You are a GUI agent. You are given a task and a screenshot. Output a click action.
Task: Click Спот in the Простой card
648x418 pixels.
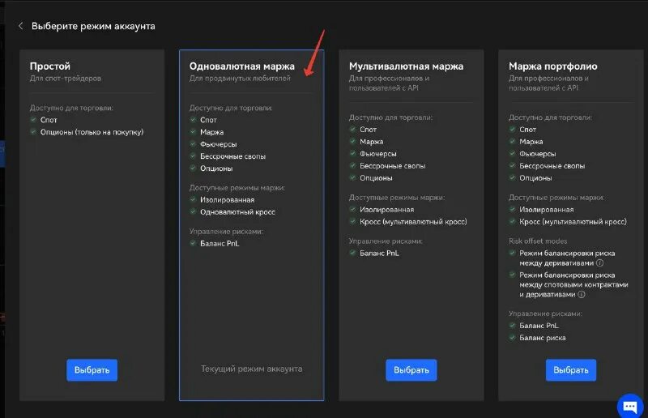[49, 120]
